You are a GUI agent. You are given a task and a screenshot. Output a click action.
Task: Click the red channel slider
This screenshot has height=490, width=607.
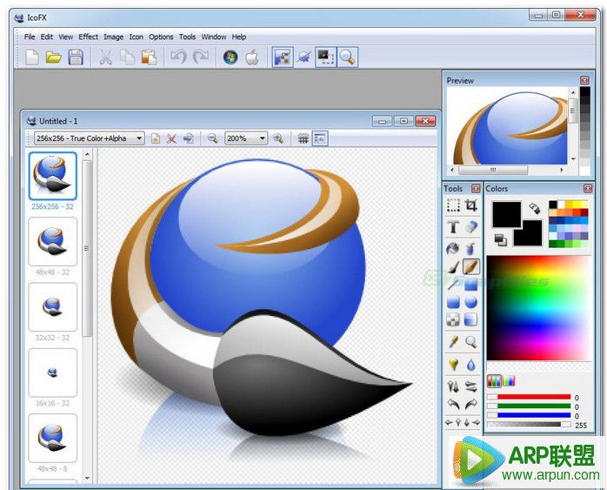point(528,397)
